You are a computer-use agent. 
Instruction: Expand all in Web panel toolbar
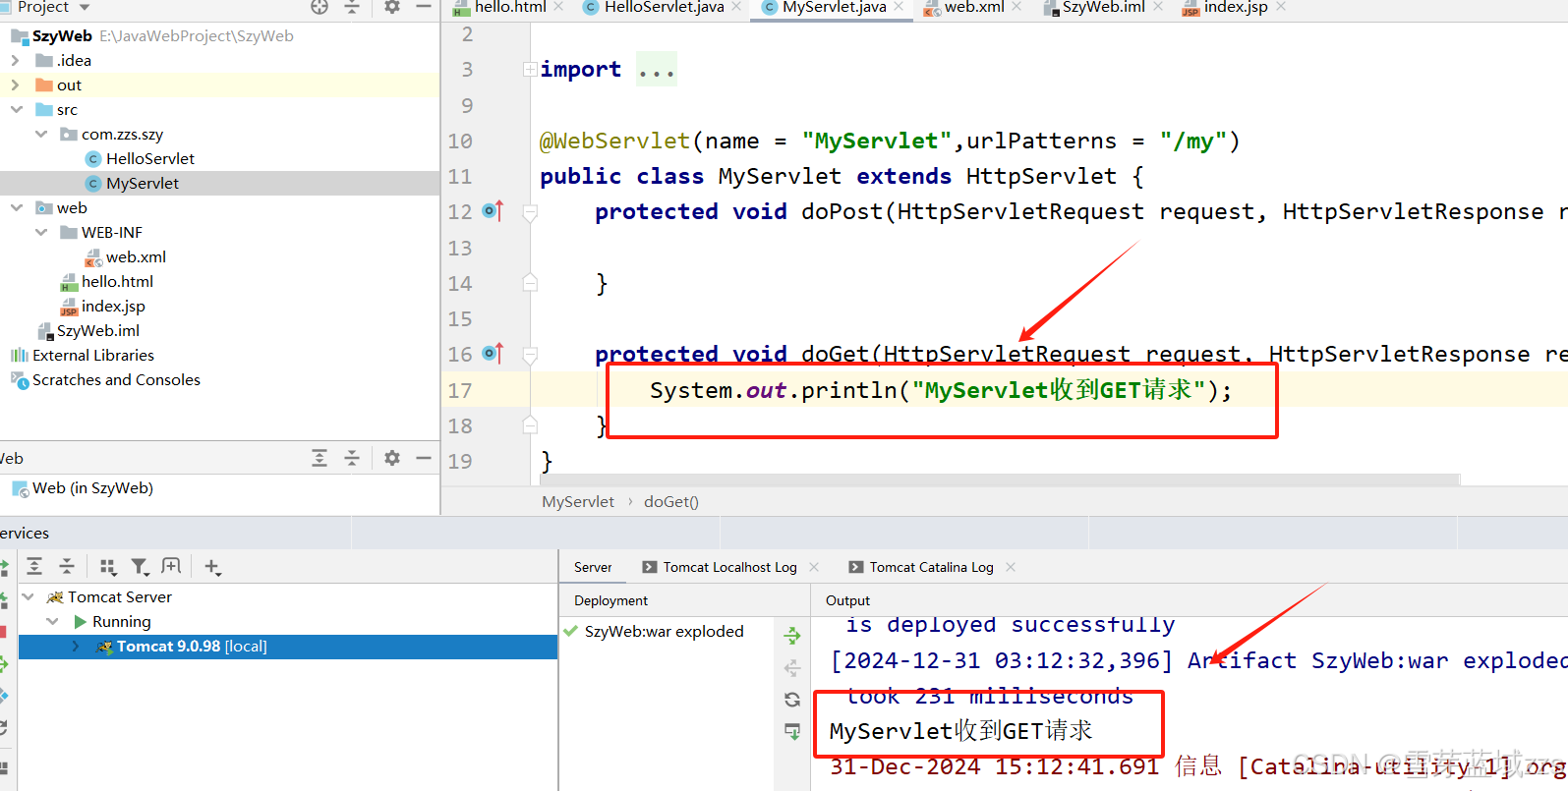click(x=319, y=458)
